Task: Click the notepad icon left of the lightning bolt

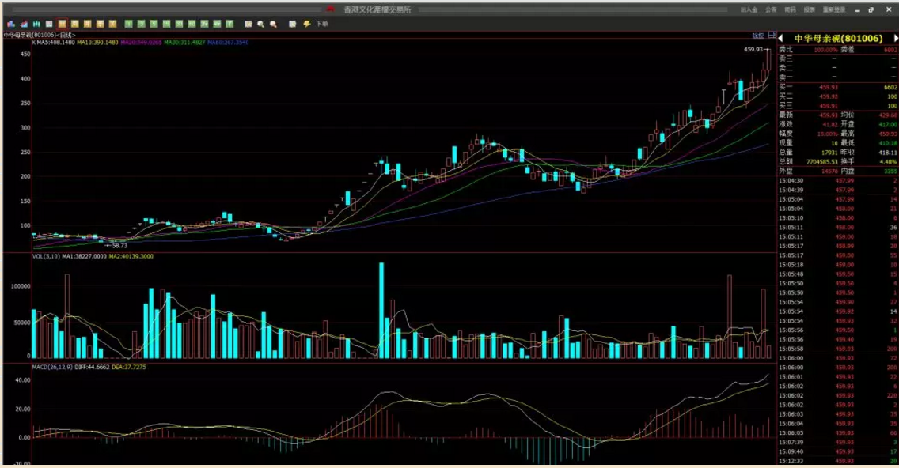Action: [292, 24]
